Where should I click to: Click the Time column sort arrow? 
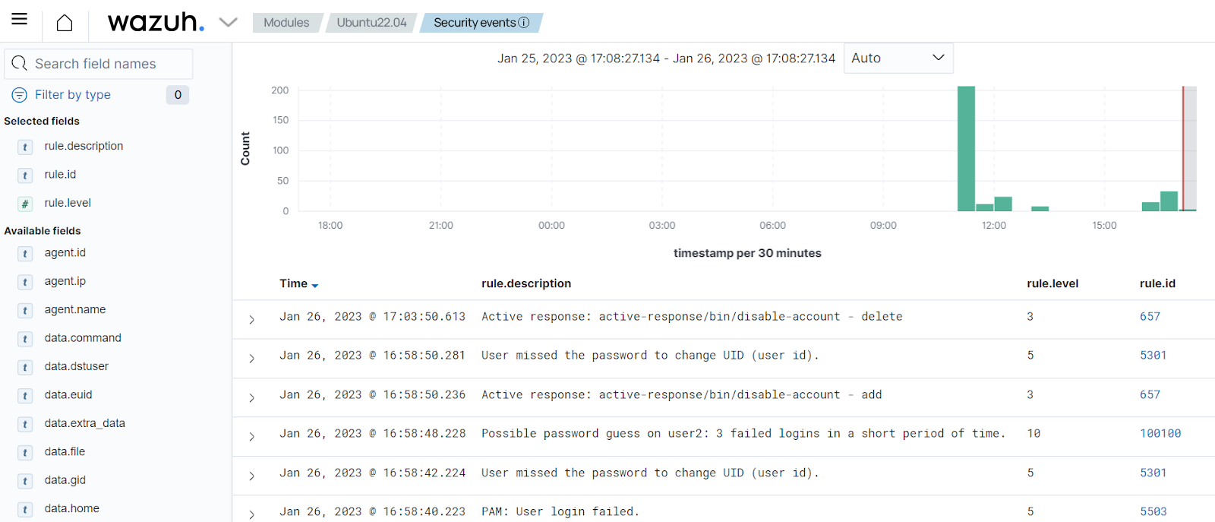point(314,286)
